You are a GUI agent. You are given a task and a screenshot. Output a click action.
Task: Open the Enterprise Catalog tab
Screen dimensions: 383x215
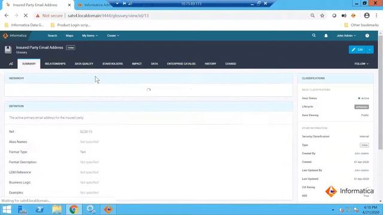click(x=181, y=64)
